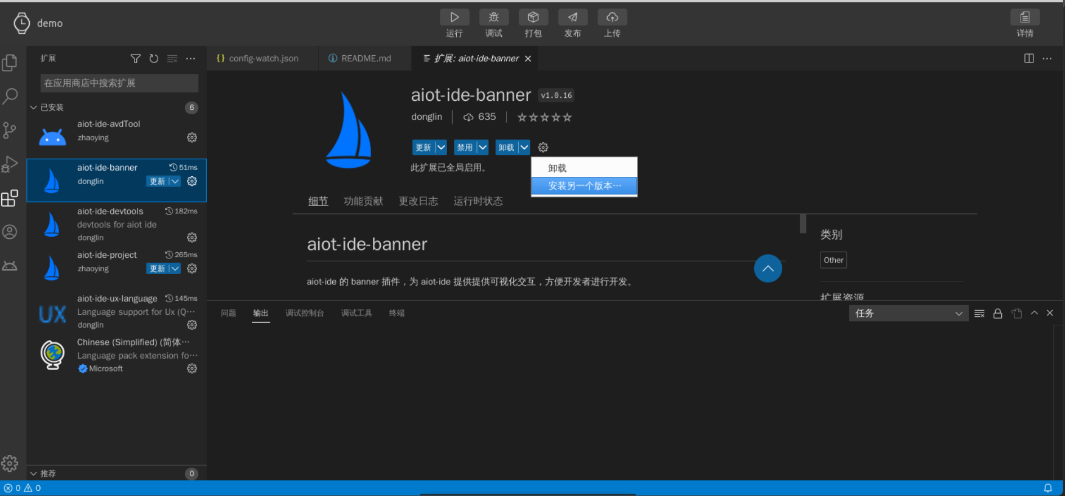
Task: Open gear settings for Chinese (Simplified) pack
Action: click(x=192, y=368)
